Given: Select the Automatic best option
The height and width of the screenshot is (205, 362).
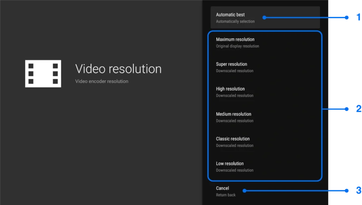Looking at the screenshot, I should point(230,14).
